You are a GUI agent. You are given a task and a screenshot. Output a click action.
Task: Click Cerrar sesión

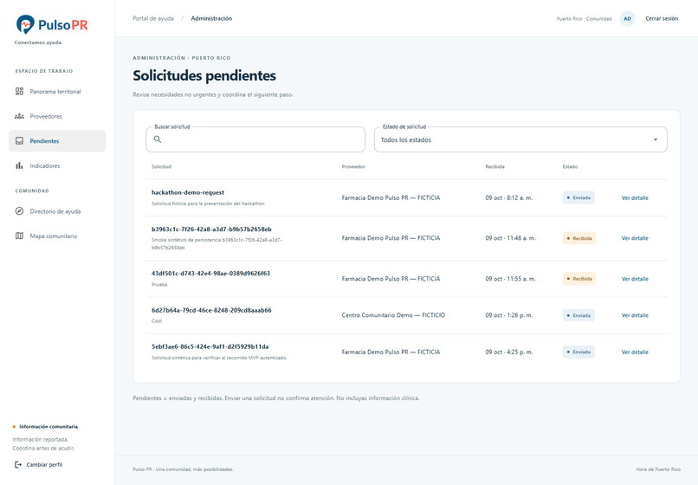point(662,19)
